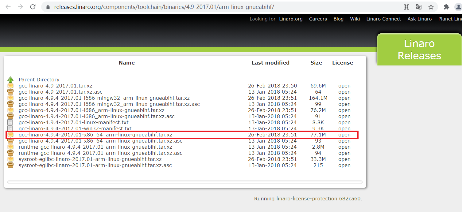Image resolution: width=462 pixels, height=212 pixels.
Task: Download gcc-linaro-4.9.4-2017.01-i686_arm-linux-gnueabihf.tar.xz
Action: point(91,110)
